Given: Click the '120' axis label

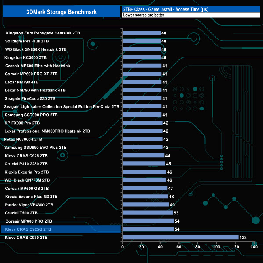Looking at the screenshot, I should pyautogui.click(x=235, y=247).
